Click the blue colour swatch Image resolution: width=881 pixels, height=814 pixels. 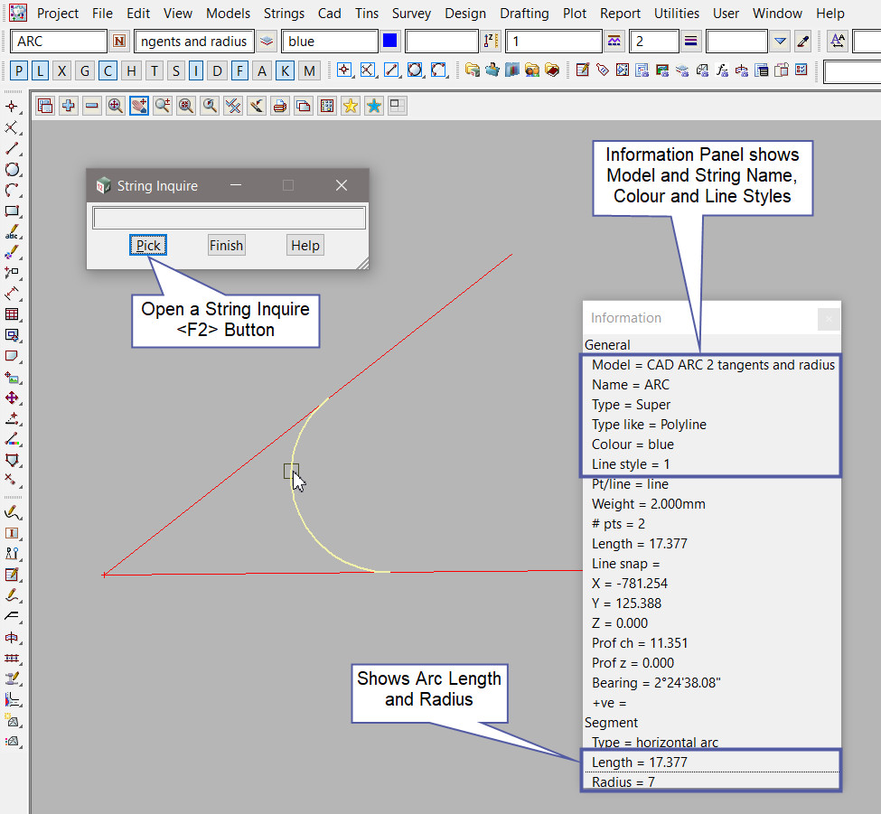coord(390,42)
